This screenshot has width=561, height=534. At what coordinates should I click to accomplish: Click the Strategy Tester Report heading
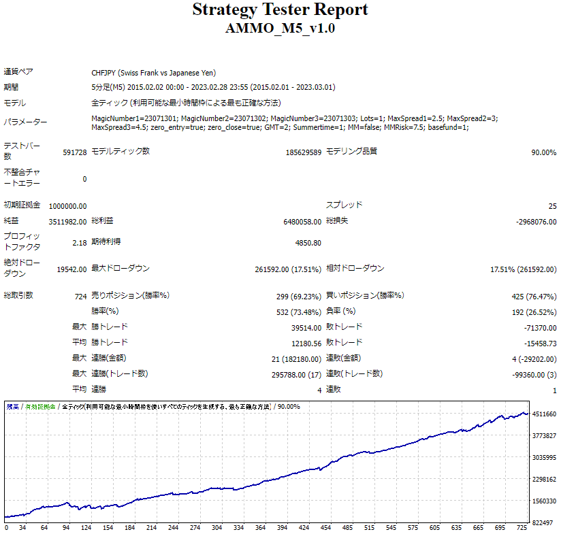(x=280, y=10)
